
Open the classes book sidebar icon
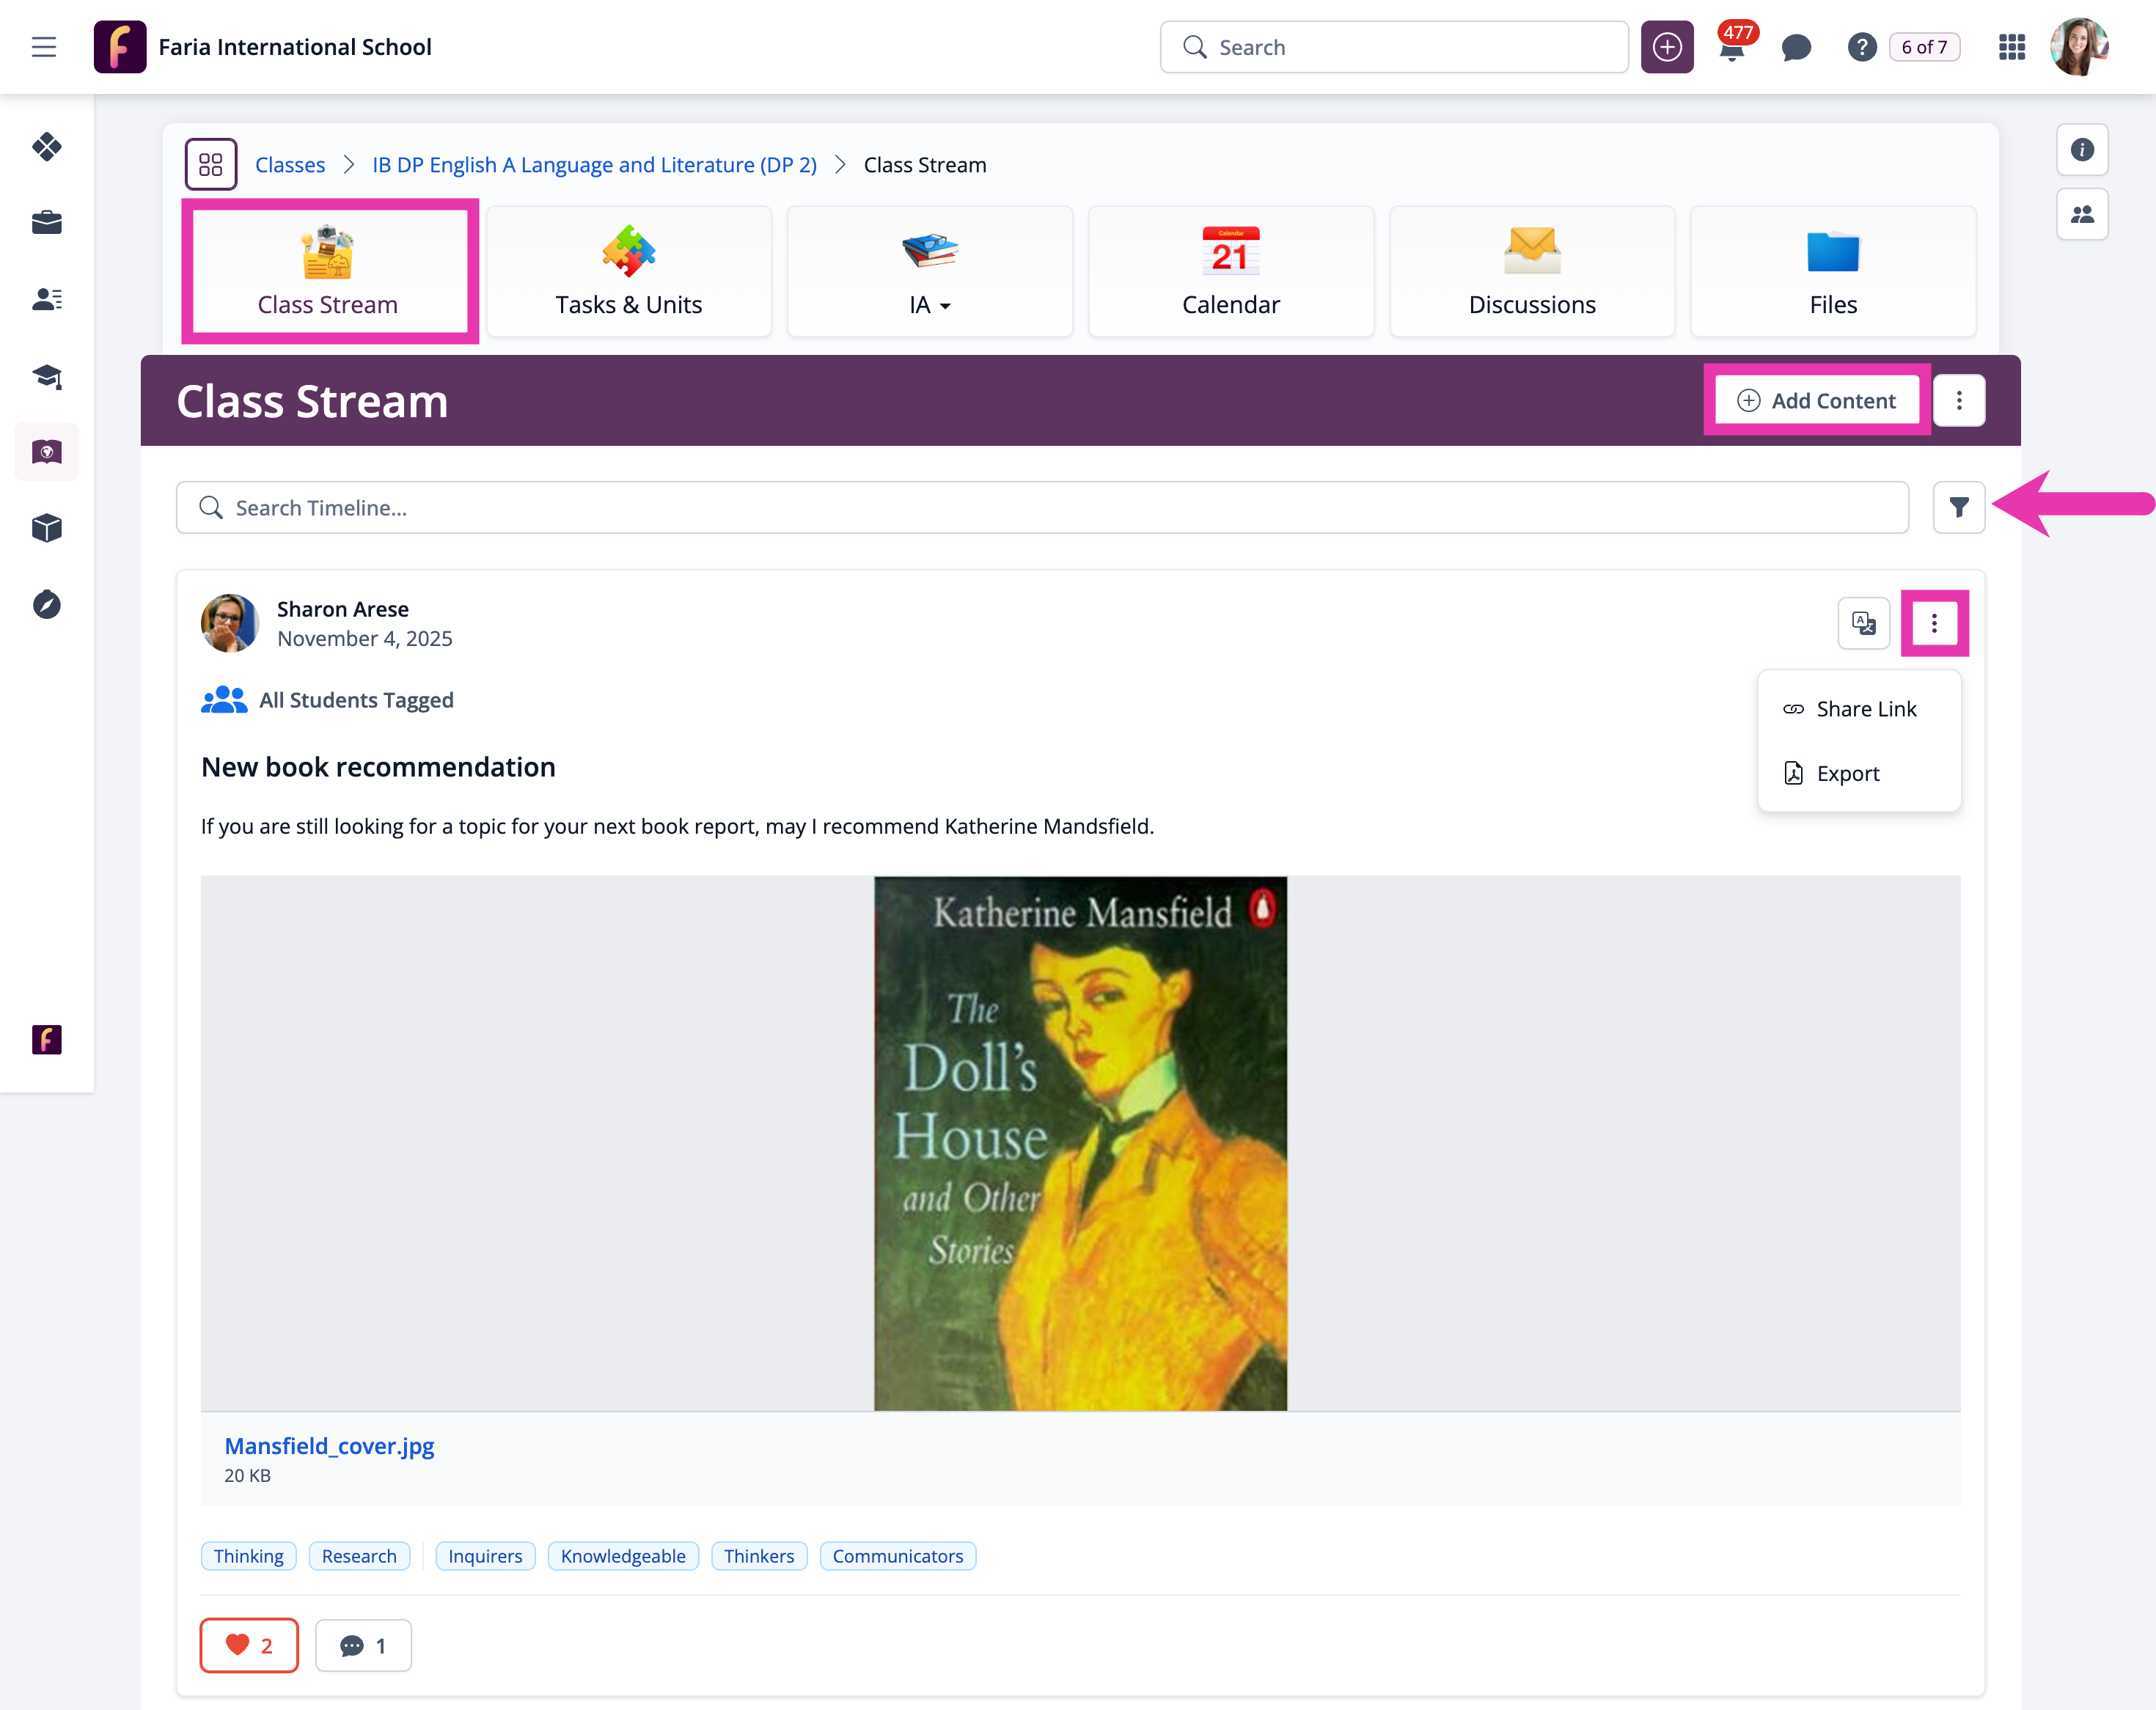[47, 452]
